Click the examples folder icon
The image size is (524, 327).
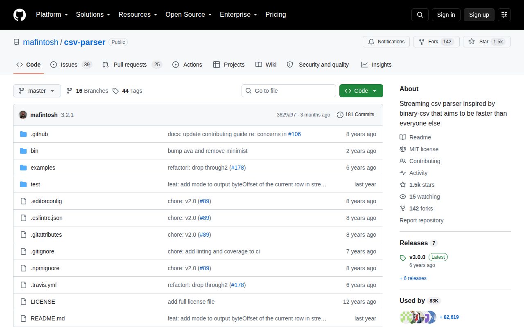click(x=23, y=168)
